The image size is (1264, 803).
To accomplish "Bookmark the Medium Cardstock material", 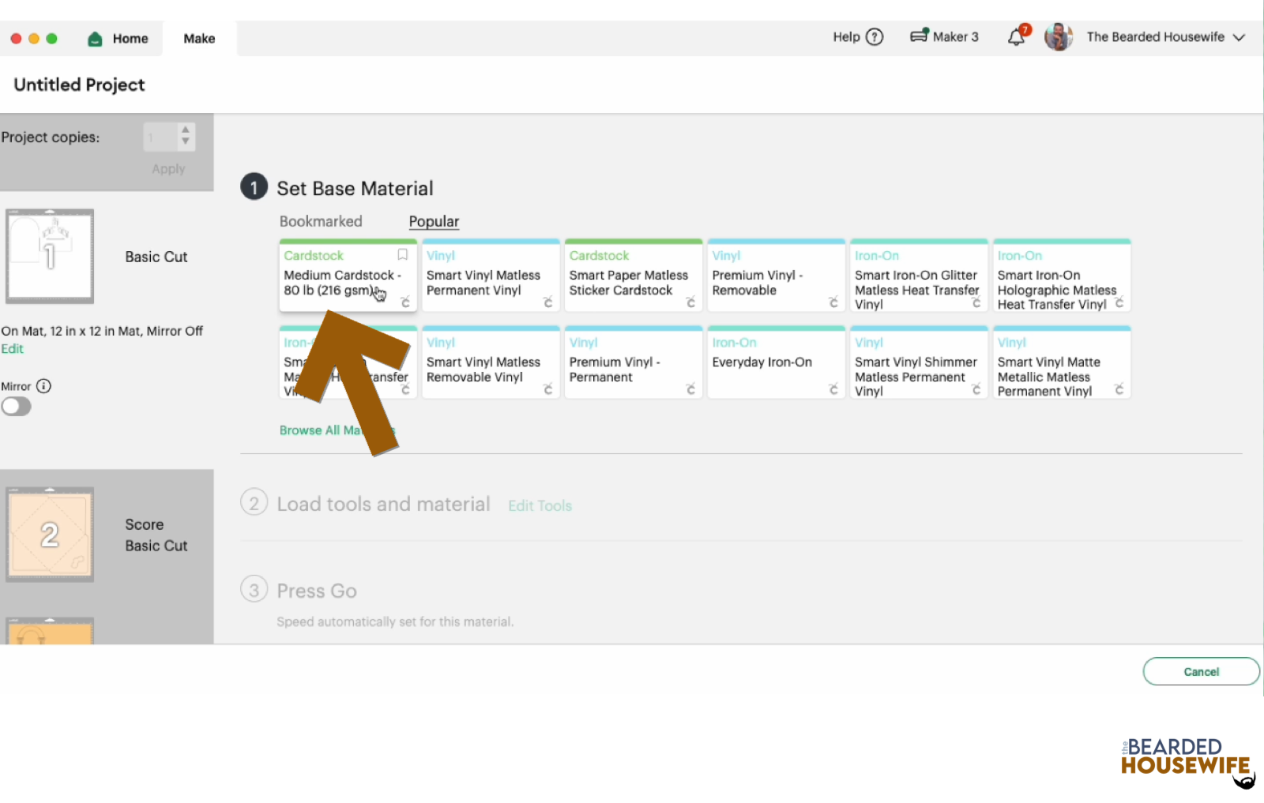I will click(402, 255).
